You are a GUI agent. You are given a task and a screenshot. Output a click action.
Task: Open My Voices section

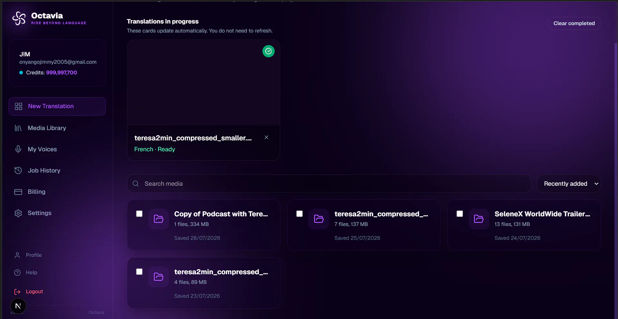(57, 149)
